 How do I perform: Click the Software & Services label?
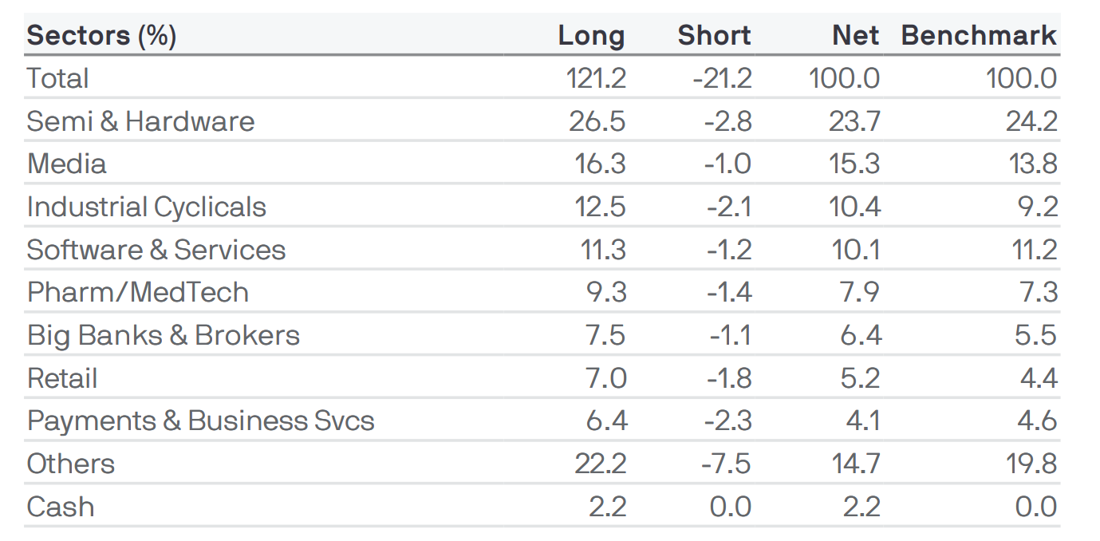click(x=156, y=250)
